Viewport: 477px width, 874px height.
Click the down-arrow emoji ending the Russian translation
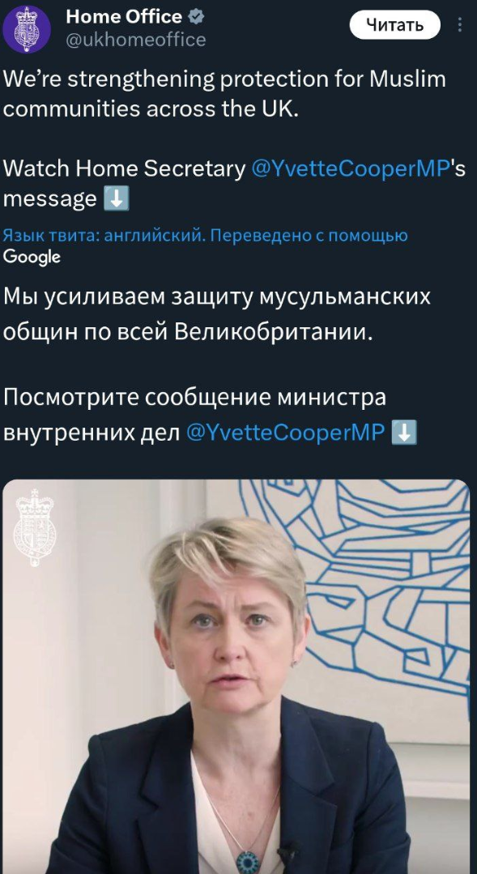pyautogui.click(x=404, y=433)
